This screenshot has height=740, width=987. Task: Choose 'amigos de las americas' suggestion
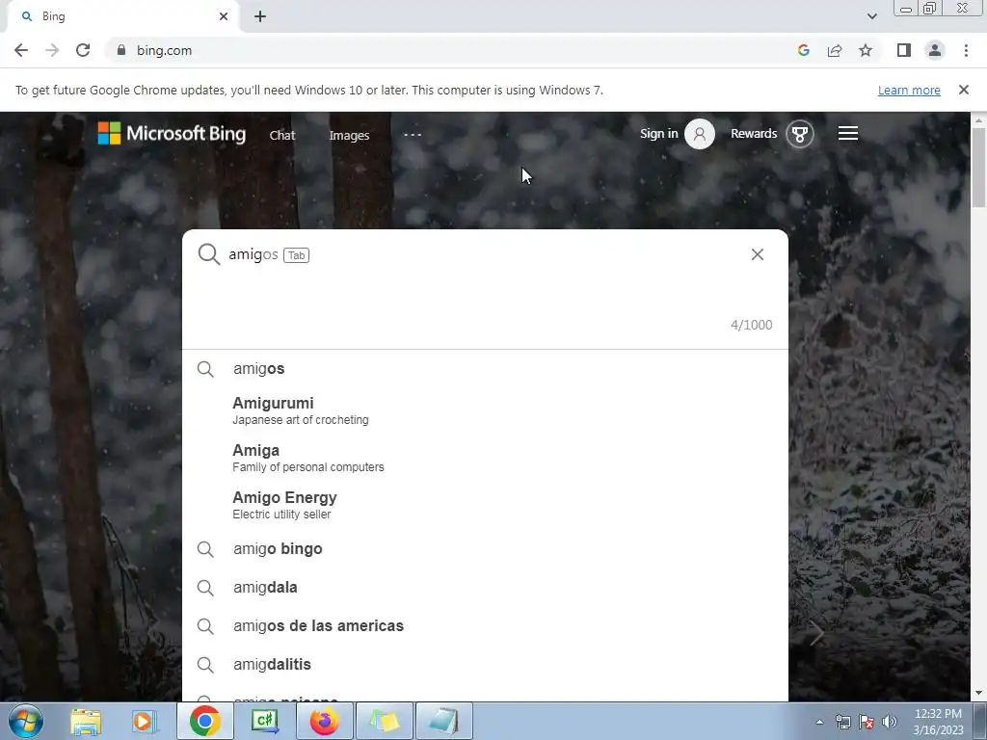pos(485,626)
